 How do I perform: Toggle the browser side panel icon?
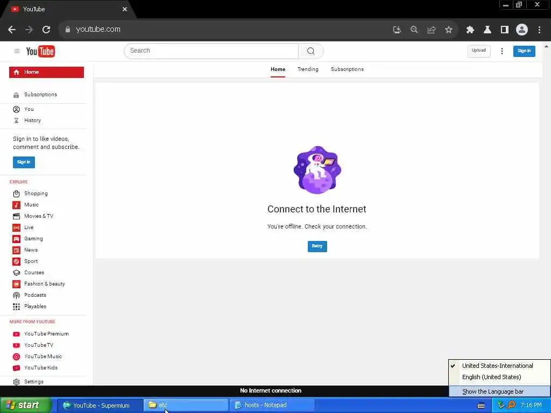[x=504, y=30]
